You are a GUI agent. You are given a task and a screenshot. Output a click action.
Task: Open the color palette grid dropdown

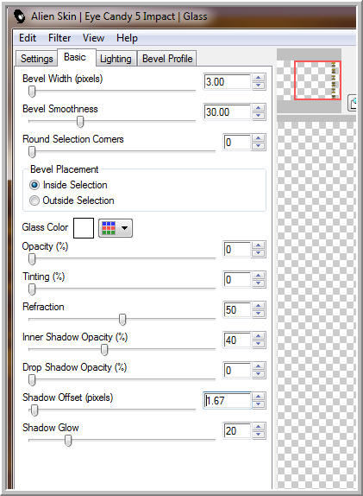point(116,228)
